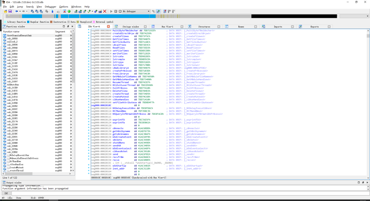Viewport: 370px width, 201px height.
Task: Open the No debugger dropdown
Action: coord(136,11)
